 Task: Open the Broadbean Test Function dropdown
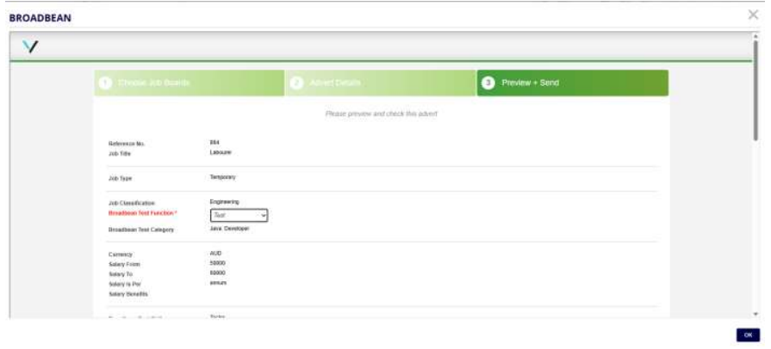tap(239, 216)
